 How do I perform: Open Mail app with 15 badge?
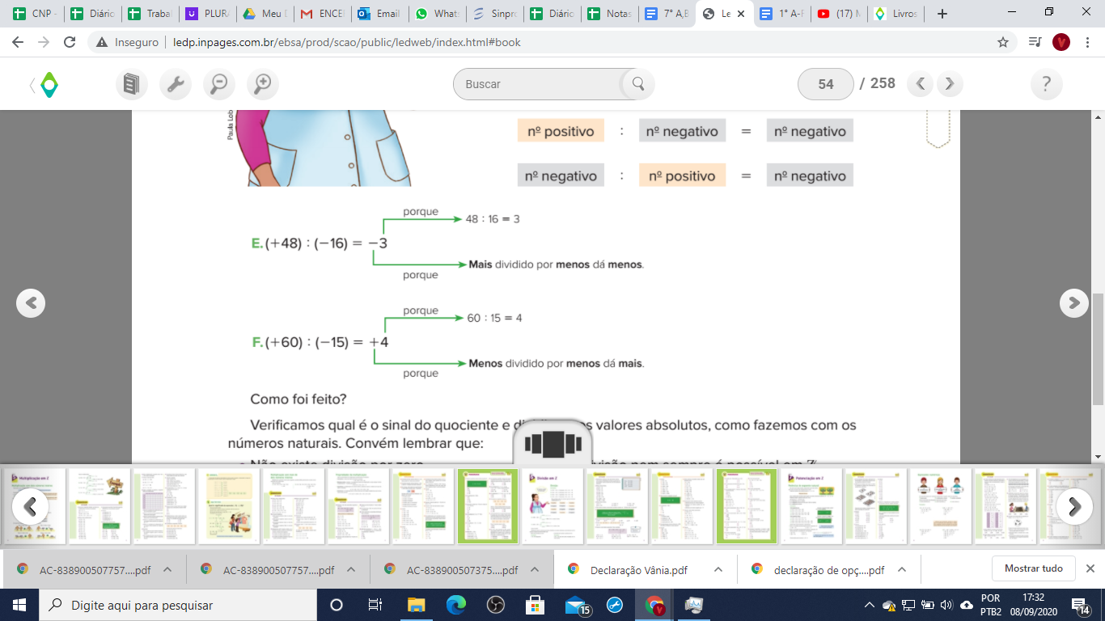pos(578,606)
